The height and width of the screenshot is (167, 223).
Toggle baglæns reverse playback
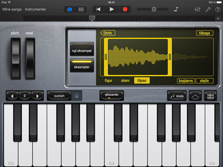186,81
